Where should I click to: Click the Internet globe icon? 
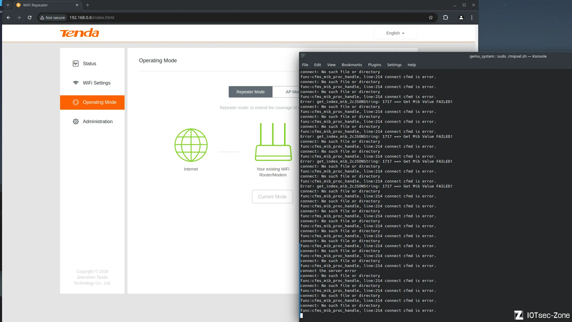pos(191,145)
